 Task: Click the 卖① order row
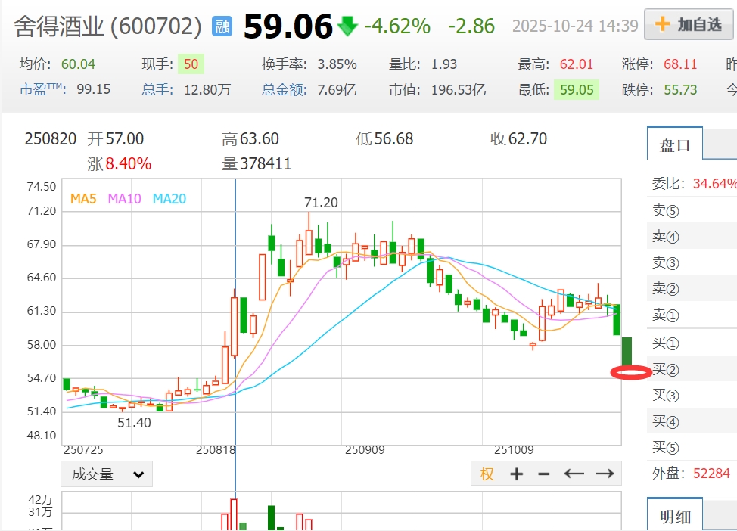tap(692, 315)
